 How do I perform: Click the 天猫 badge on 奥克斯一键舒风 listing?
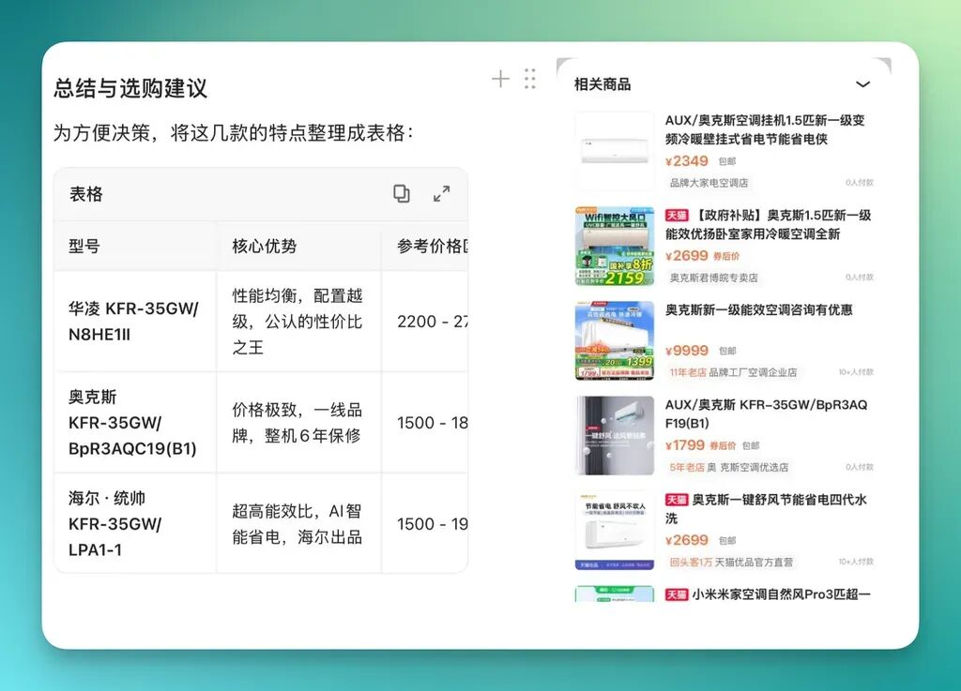coord(677,500)
